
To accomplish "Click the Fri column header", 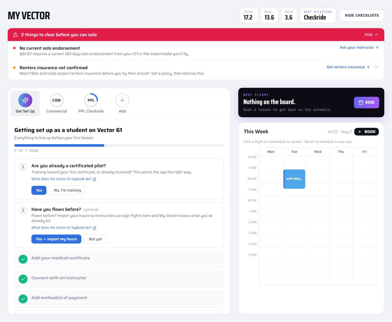I will point(364,152).
